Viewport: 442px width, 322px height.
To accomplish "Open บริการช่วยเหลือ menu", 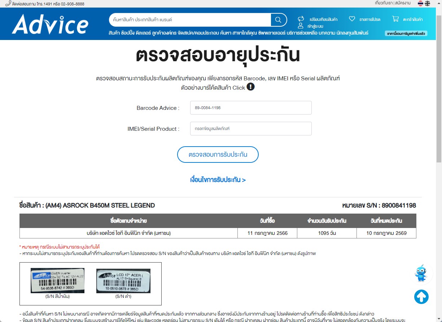I will [302, 33].
